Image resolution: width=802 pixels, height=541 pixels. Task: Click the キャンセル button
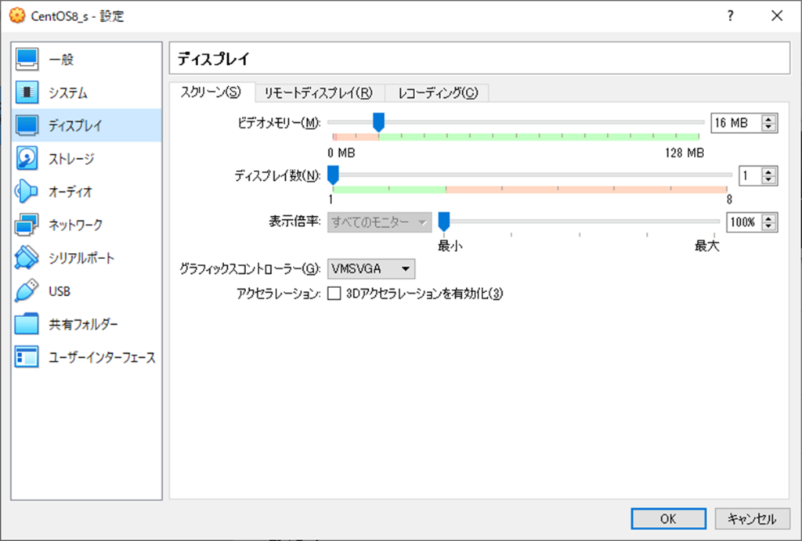[753, 519]
